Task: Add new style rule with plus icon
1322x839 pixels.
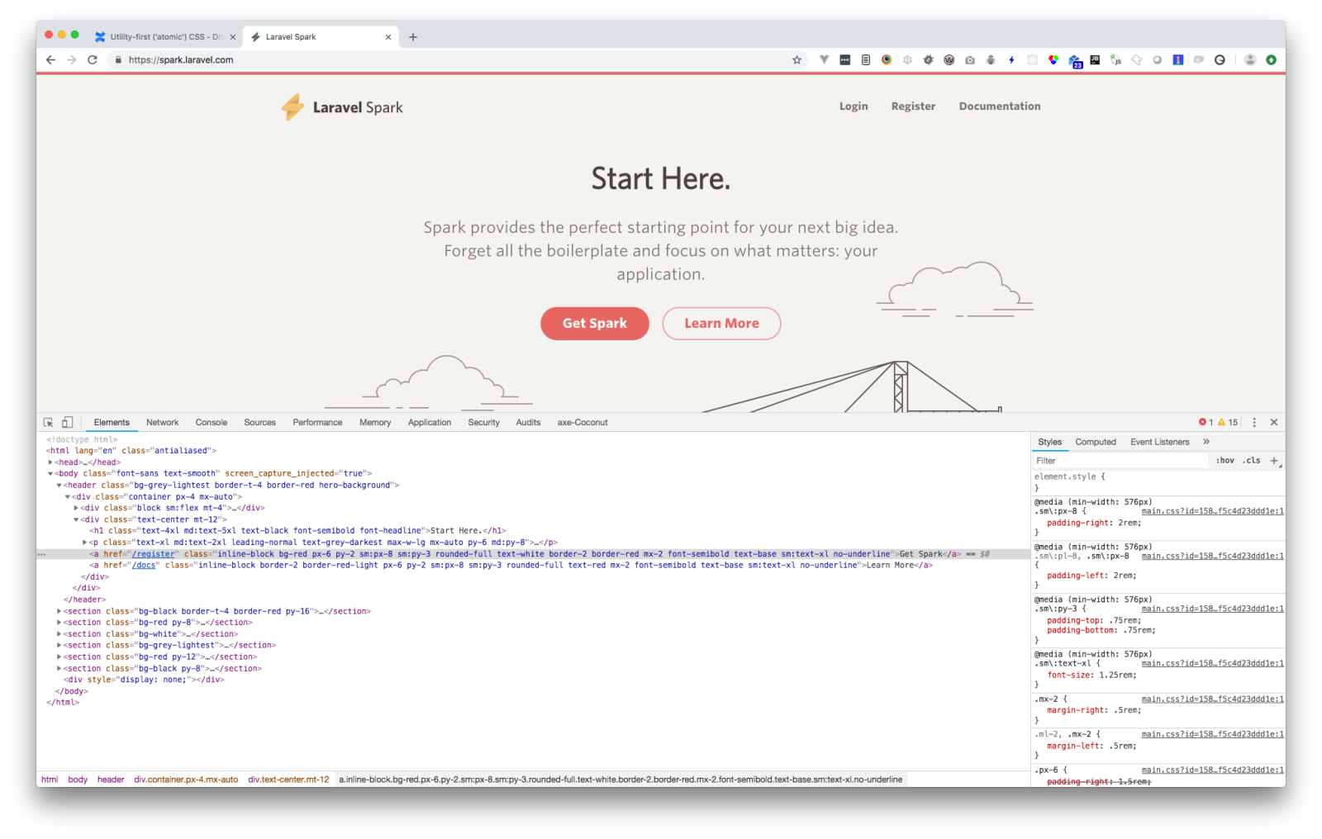Action: (x=1274, y=461)
